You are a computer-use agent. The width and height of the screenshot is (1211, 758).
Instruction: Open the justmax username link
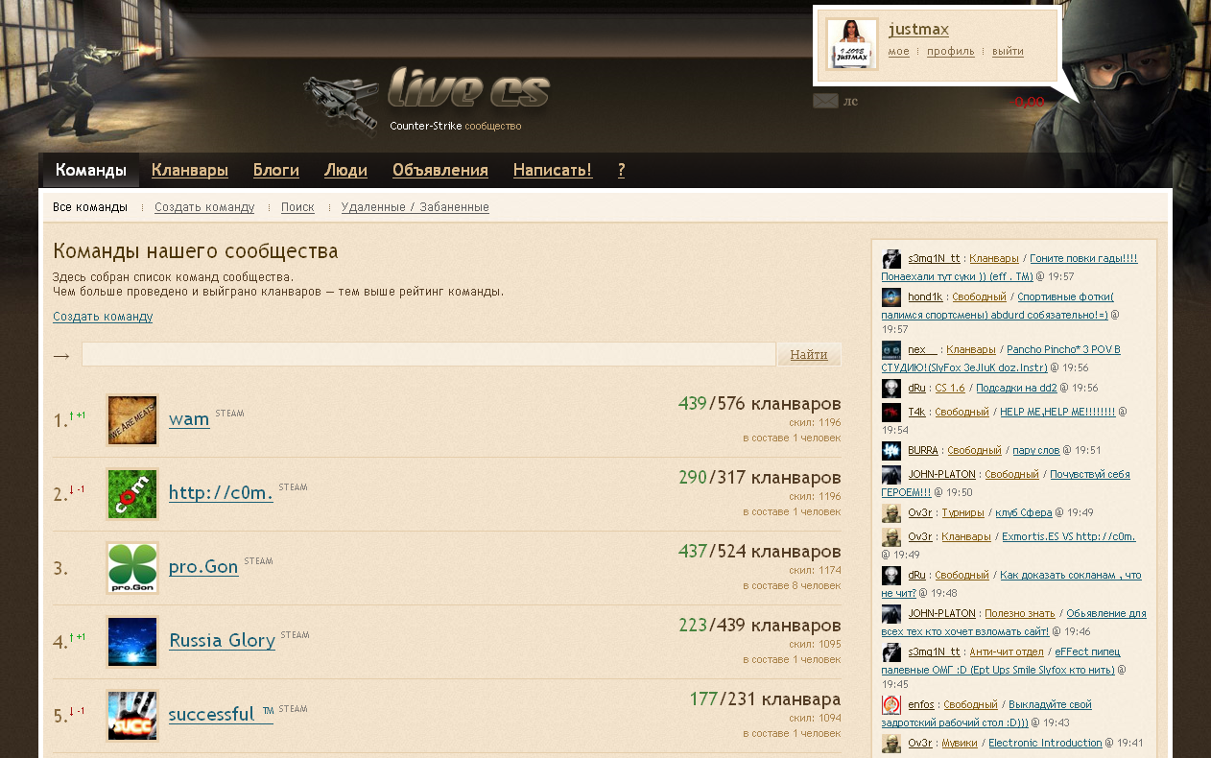[x=918, y=30]
